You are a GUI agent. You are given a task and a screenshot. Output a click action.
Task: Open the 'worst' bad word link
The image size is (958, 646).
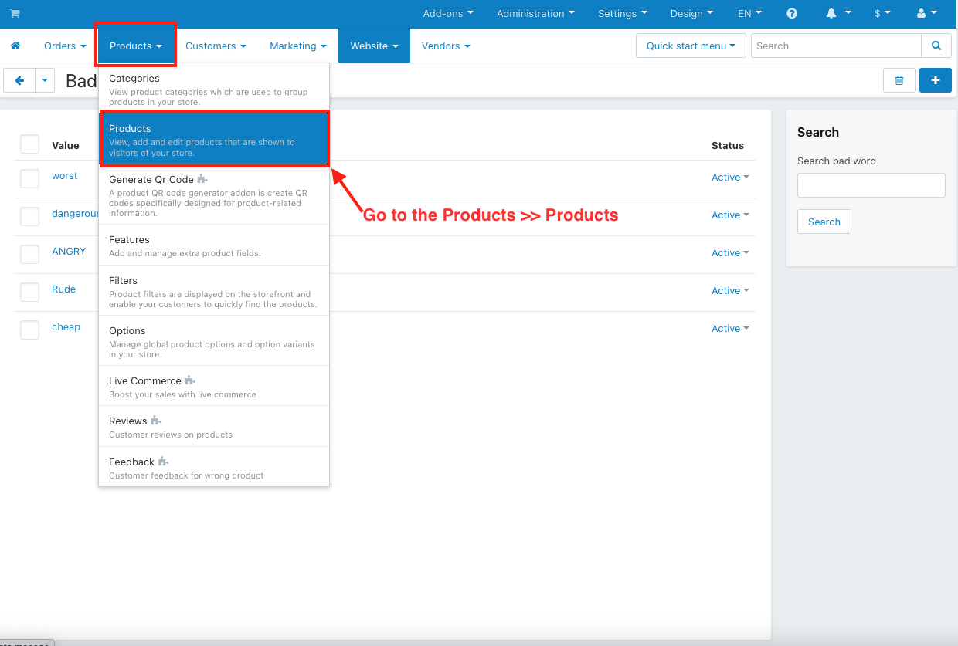click(x=65, y=176)
